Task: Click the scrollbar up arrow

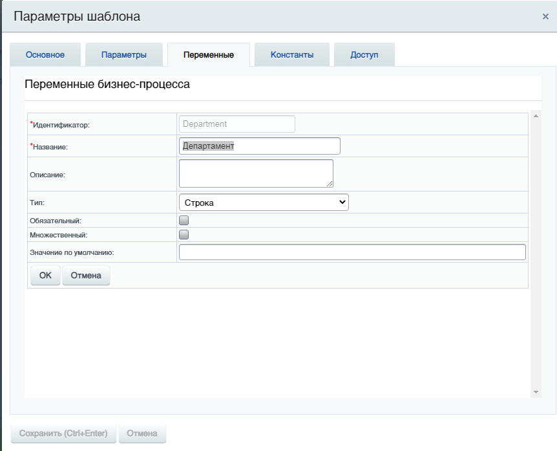Action: click(536, 116)
